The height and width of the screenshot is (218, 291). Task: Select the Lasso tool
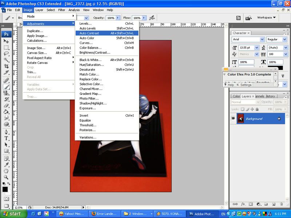pyautogui.click(x=6, y=53)
